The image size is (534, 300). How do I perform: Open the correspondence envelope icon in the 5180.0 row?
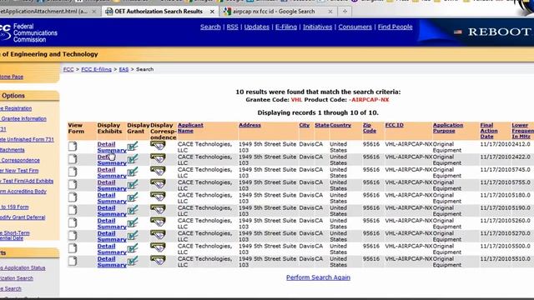[158, 197]
